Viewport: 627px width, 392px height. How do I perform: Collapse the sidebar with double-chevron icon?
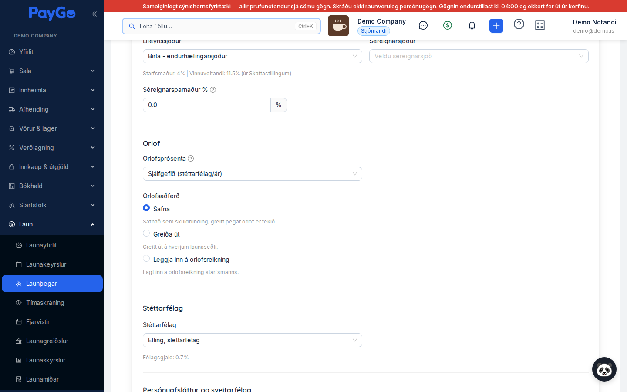click(94, 14)
